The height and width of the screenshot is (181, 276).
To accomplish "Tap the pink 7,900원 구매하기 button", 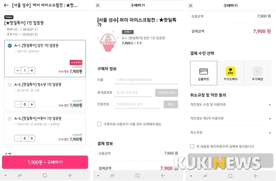I will coord(45,162).
